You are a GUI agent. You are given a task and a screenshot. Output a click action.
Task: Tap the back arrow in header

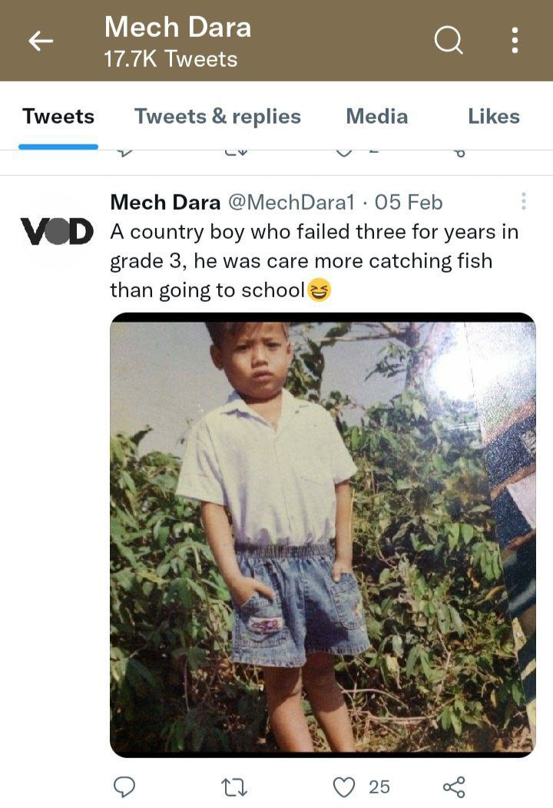click(x=41, y=41)
